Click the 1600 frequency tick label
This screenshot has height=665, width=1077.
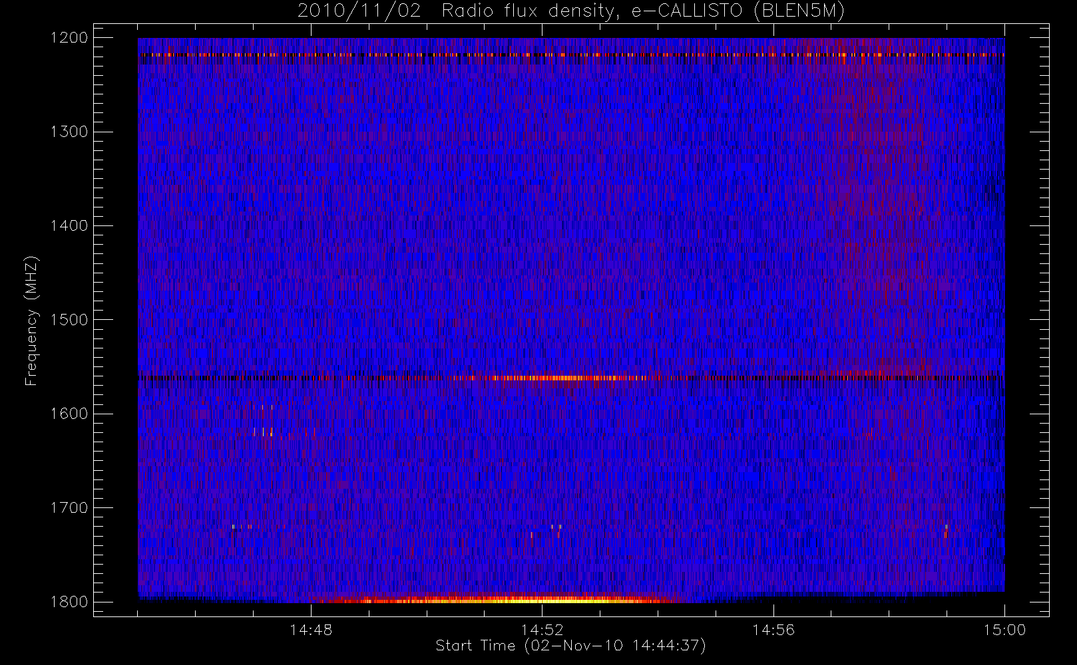pos(69,414)
